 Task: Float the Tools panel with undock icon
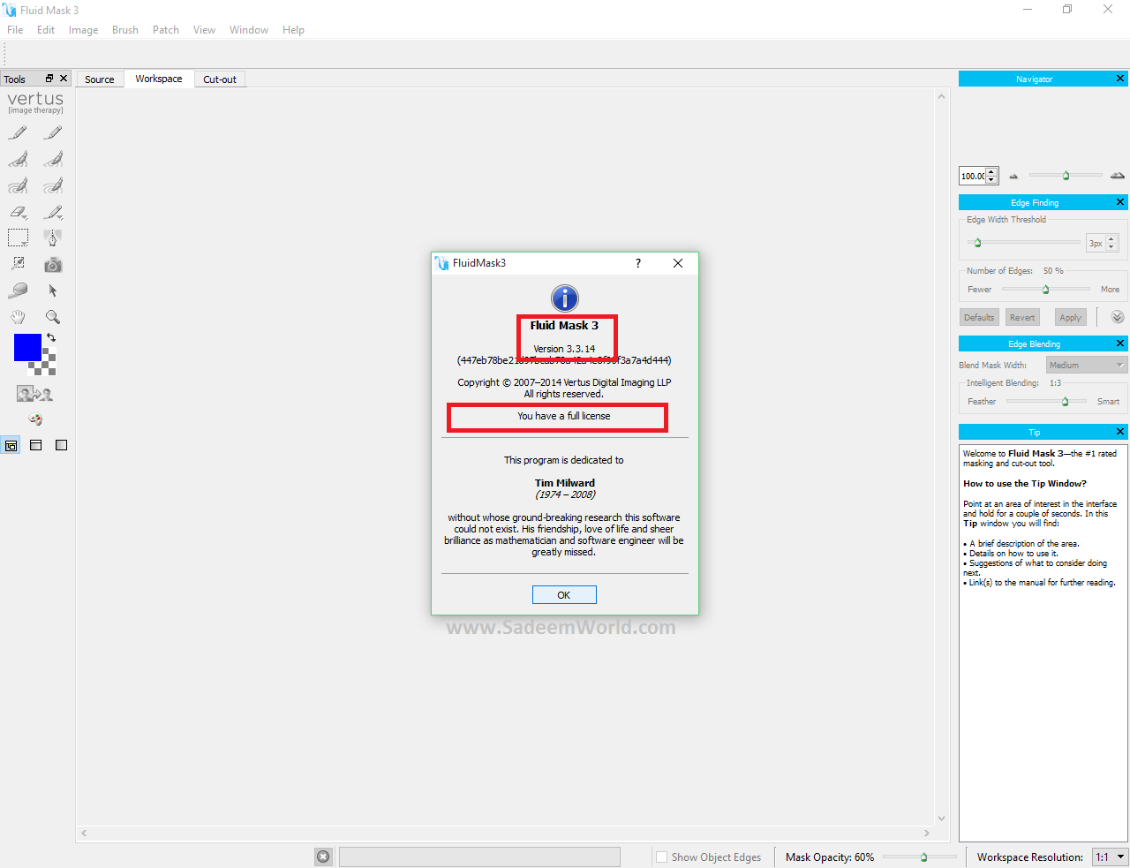coord(49,79)
